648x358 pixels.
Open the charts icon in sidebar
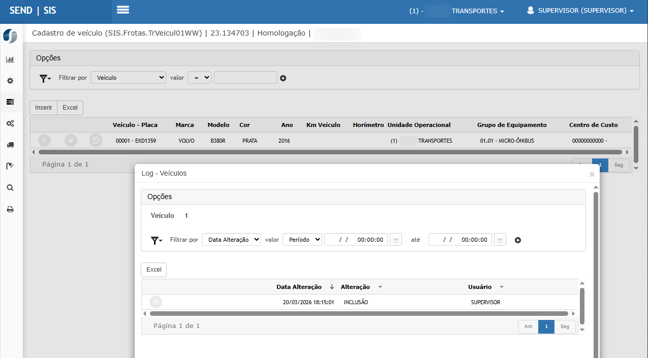coord(10,59)
